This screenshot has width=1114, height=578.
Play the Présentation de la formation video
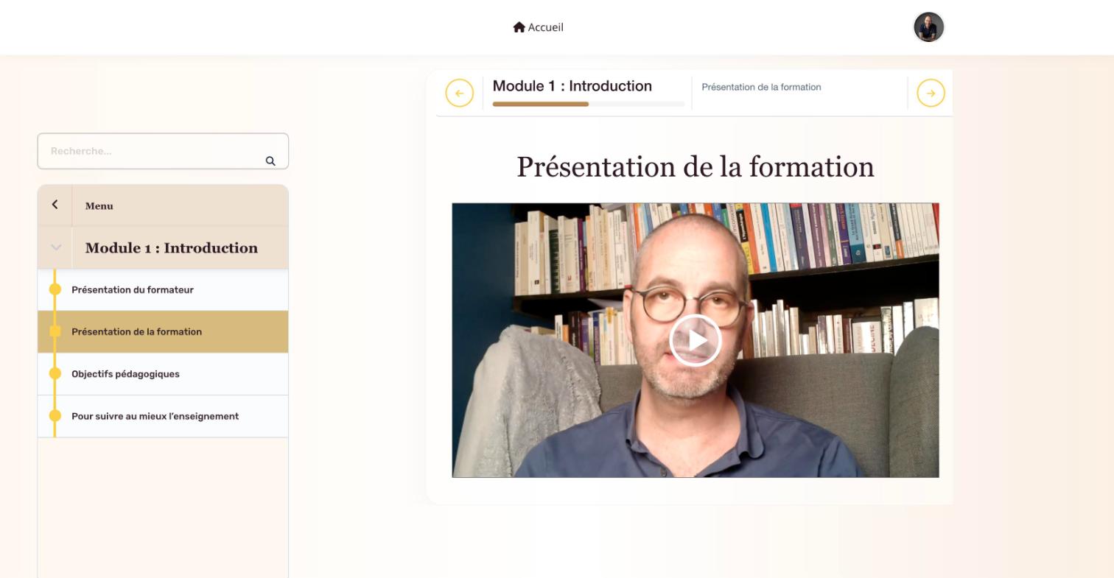[695, 340]
